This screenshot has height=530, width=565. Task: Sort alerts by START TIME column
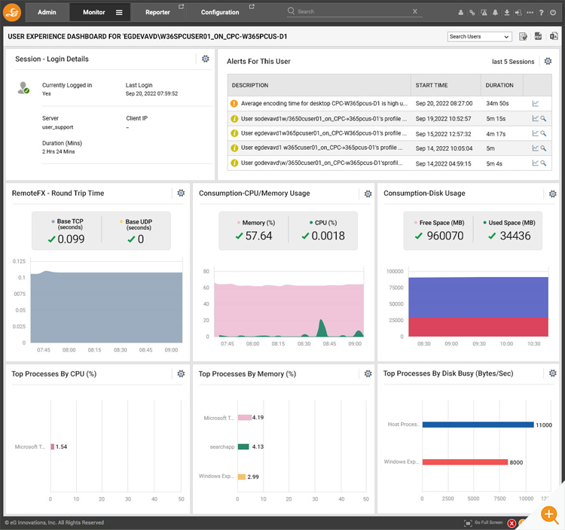pyautogui.click(x=432, y=85)
